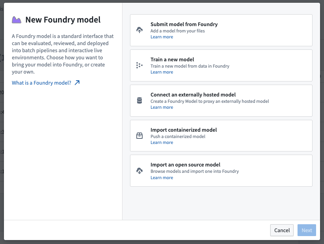Select the Connect an externally hosted model title
Image resolution: width=324 pixels, height=244 pixels.
pos(193,95)
